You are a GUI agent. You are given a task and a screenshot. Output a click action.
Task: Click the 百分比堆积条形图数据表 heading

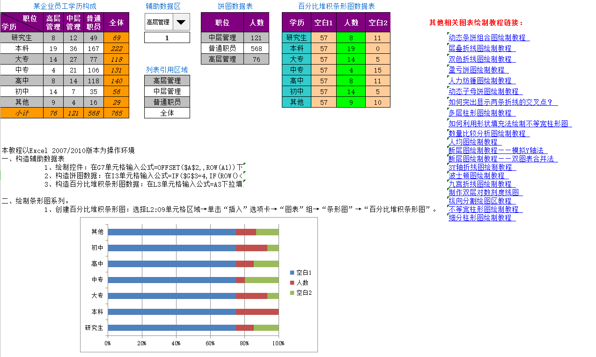click(336, 6)
